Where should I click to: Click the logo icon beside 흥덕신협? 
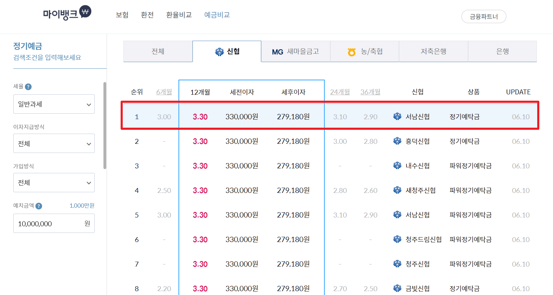(397, 141)
